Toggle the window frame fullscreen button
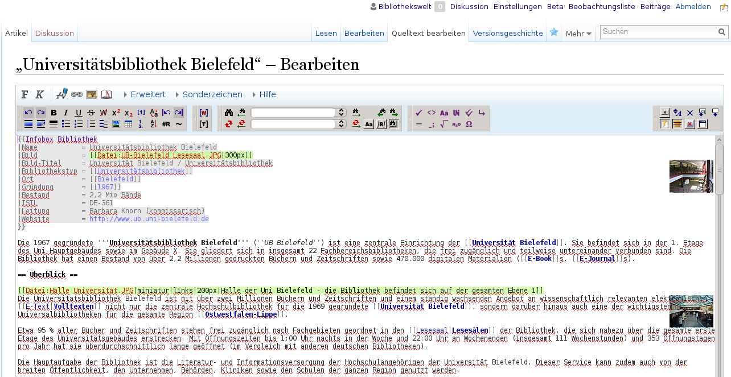 pyautogui.click(x=703, y=124)
